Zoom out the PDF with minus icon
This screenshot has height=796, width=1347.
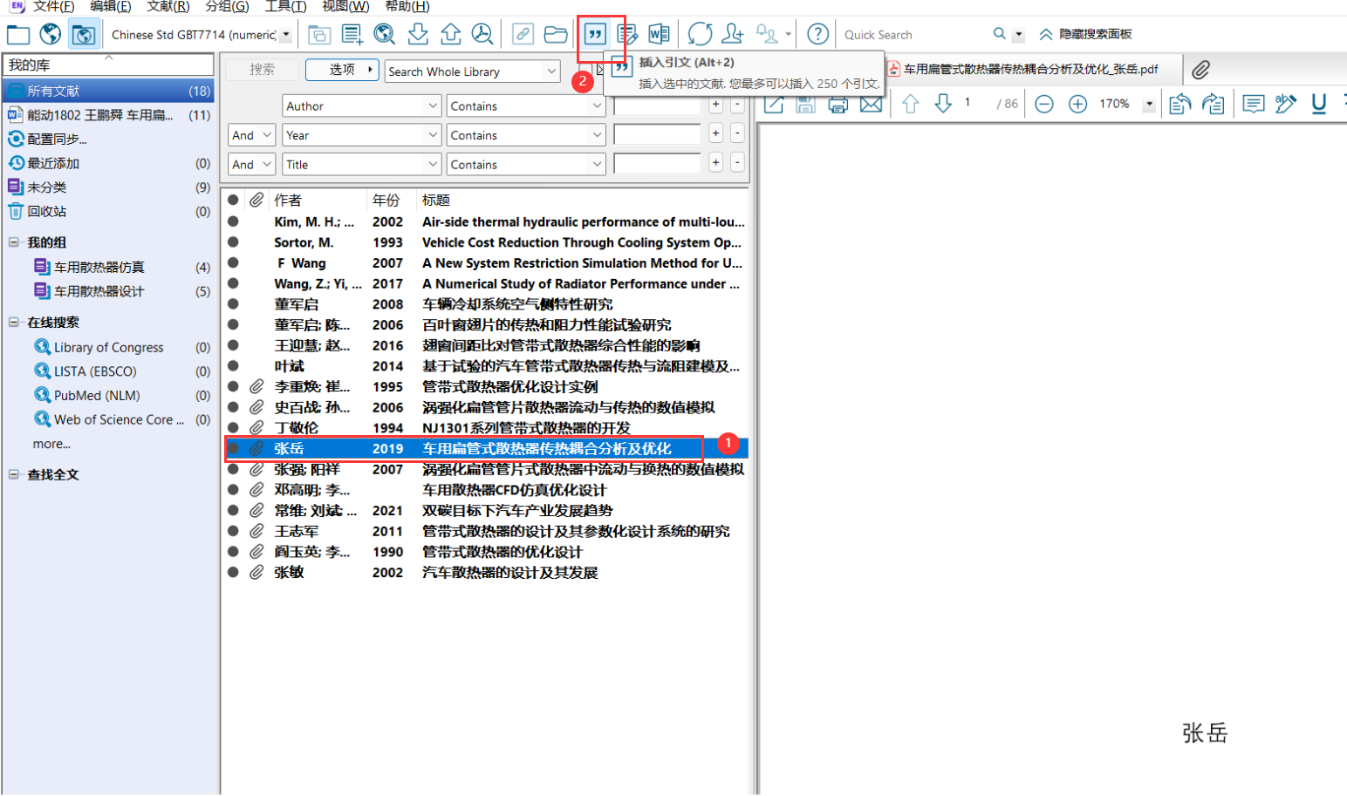click(1044, 105)
